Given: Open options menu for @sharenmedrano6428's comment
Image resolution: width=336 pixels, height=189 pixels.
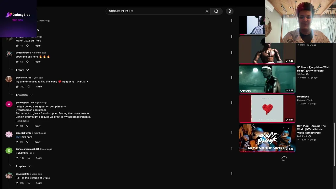Looking at the screenshot, I should pos(232,149).
